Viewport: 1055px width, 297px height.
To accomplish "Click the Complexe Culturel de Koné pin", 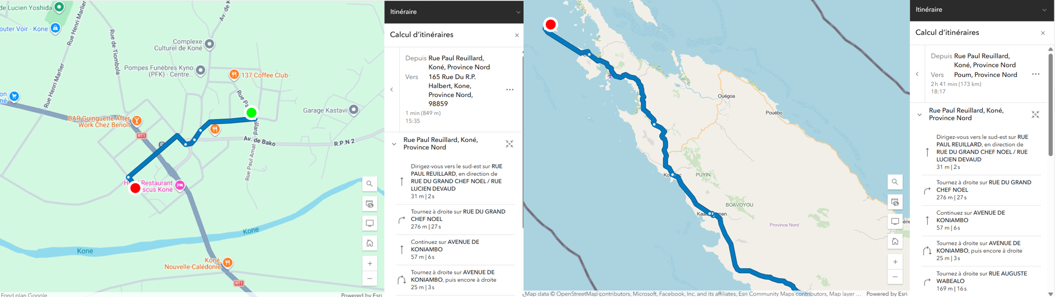I will coord(210,44).
